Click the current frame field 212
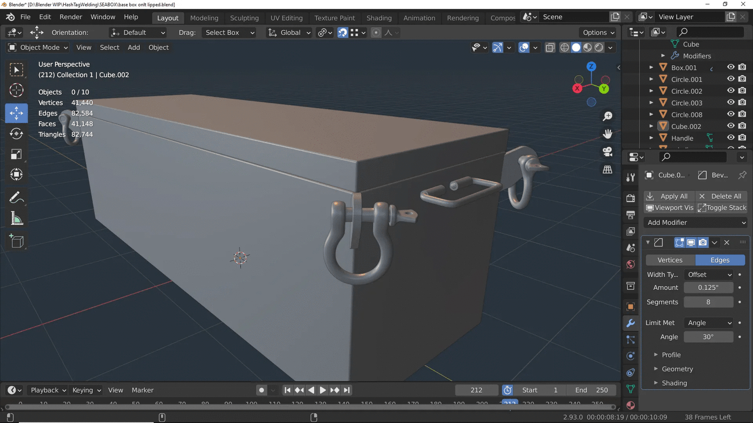Screen dimensions: 753x423 [476, 390]
